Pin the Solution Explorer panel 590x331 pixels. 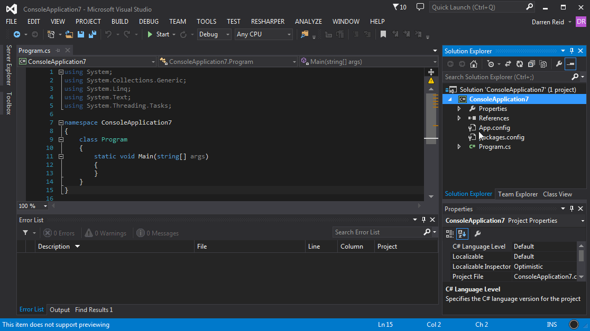point(571,51)
